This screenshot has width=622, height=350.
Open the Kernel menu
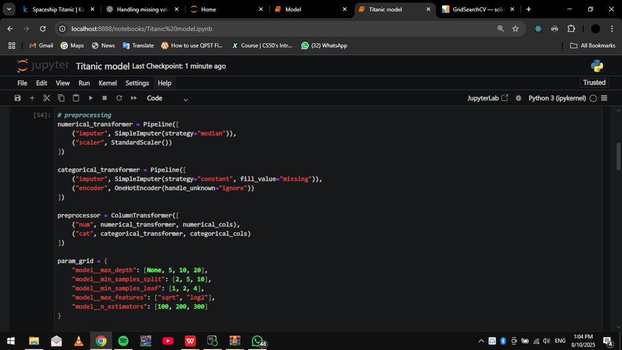(x=107, y=83)
